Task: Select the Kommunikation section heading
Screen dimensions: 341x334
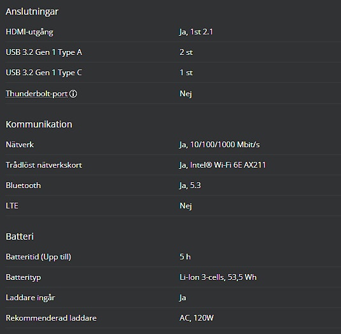Action: [39, 124]
